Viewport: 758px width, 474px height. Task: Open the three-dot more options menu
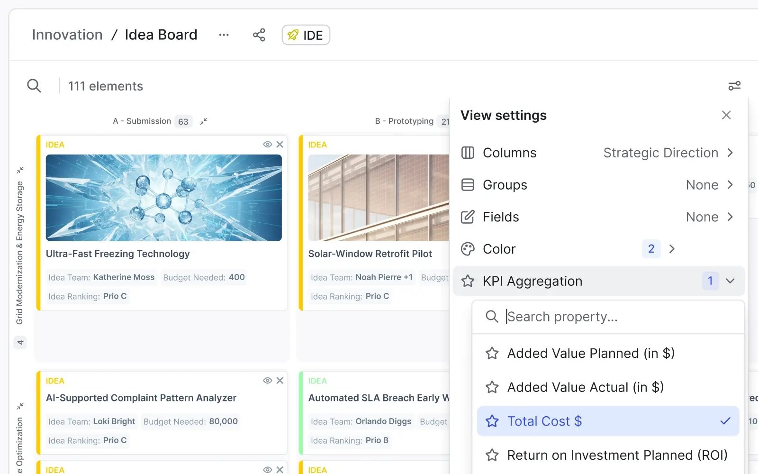tap(224, 35)
